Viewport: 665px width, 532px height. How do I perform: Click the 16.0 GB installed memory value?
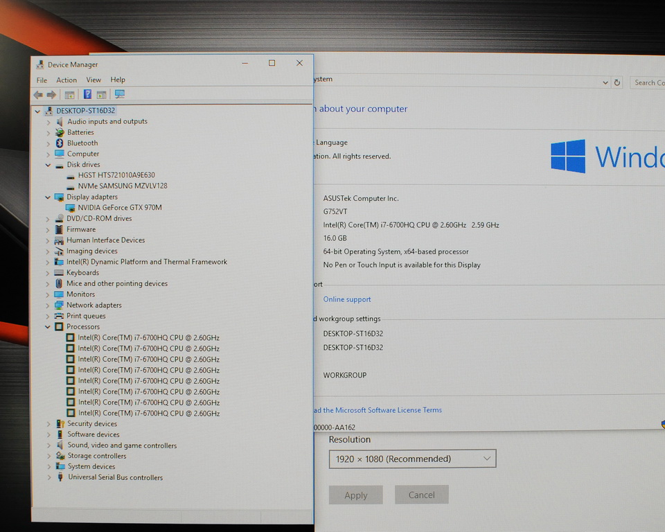[x=335, y=238]
